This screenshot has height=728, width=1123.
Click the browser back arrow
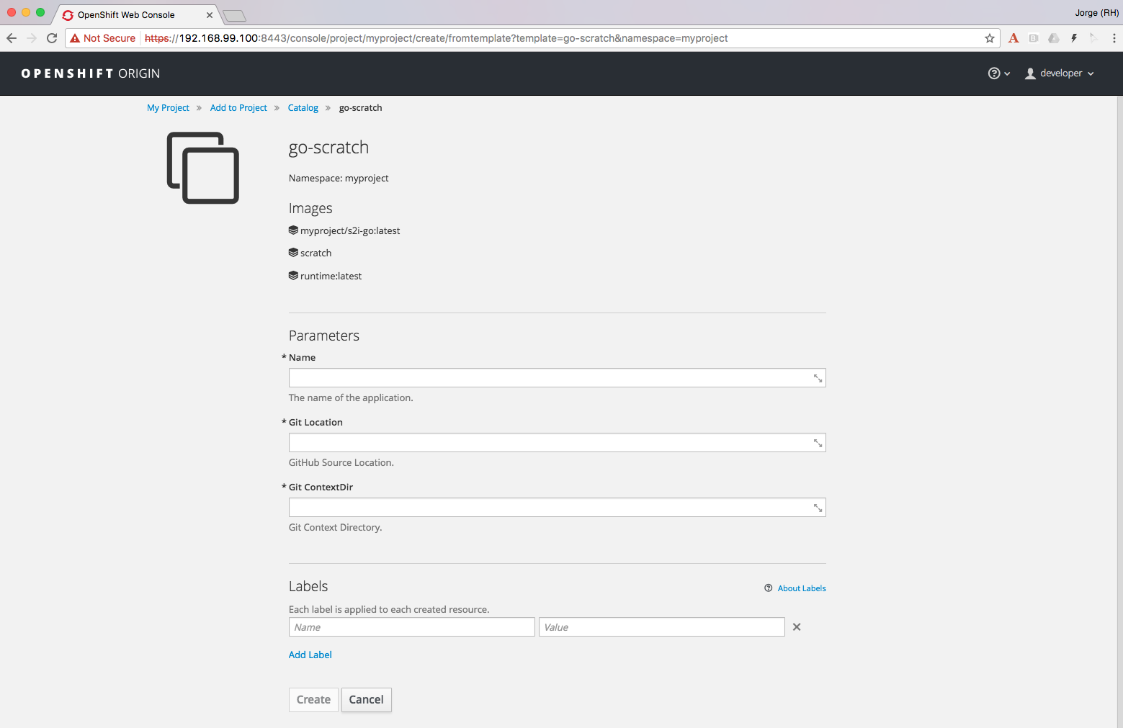click(x=12, y=38)
